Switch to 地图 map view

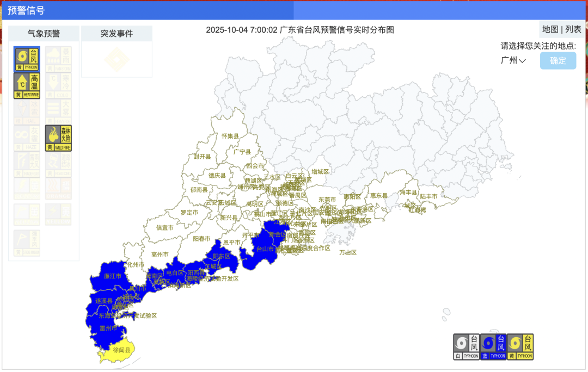(550, 29)
